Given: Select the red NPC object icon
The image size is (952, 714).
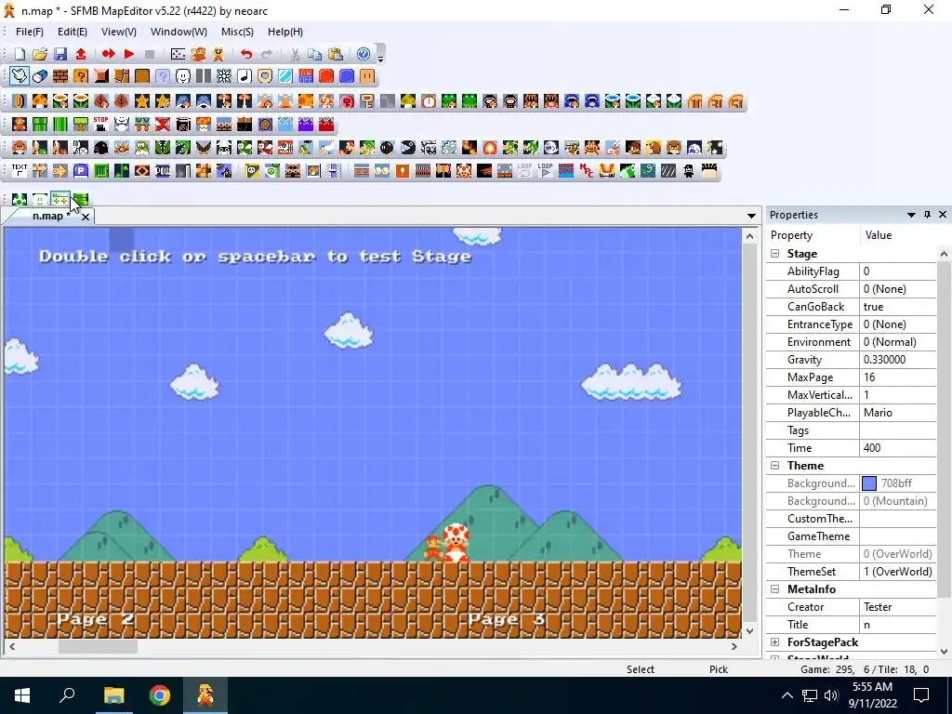Looking at the screenshot, I should coord(586,171).
